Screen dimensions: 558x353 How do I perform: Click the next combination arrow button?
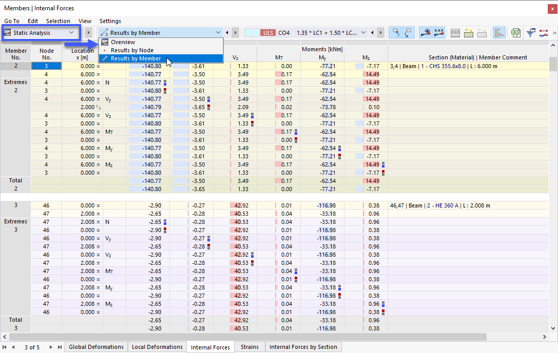pos(380,32)
